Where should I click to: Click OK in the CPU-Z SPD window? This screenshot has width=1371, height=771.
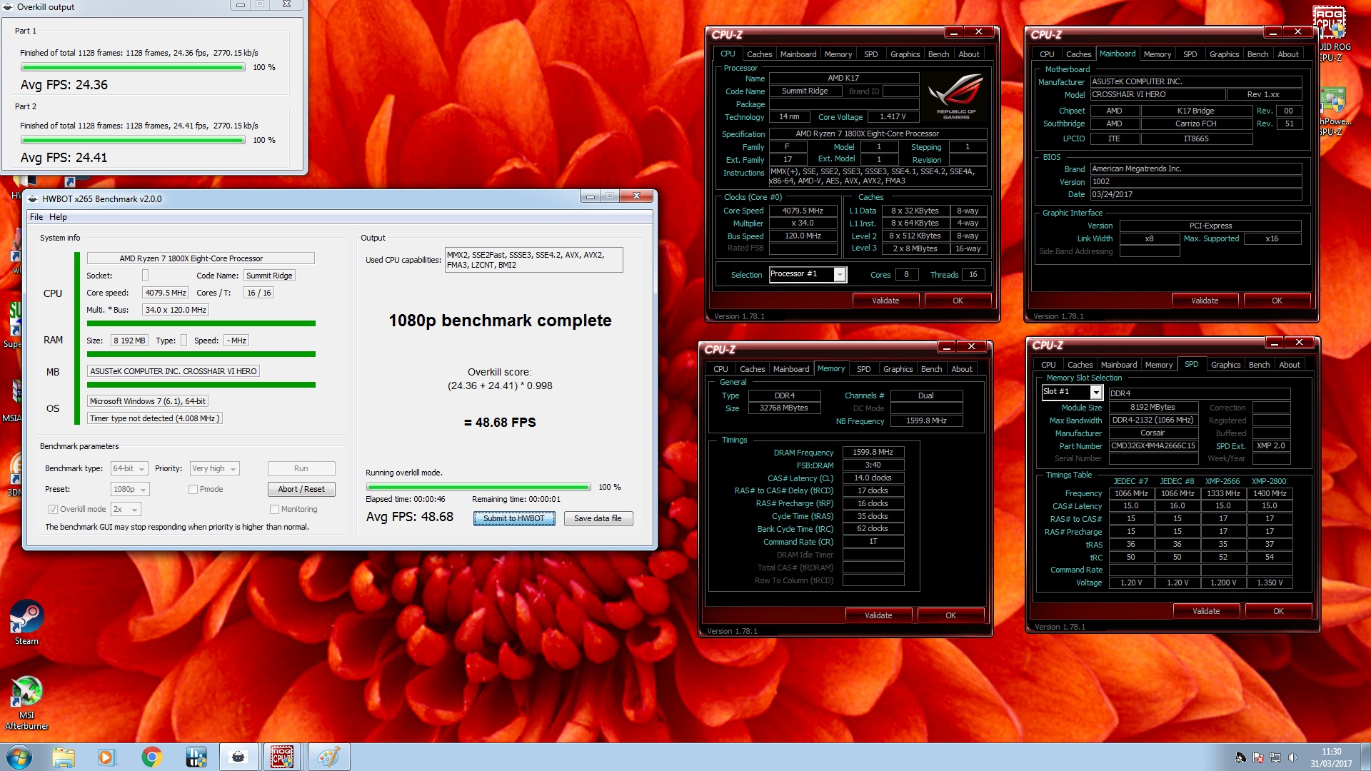click(1278, 611)
